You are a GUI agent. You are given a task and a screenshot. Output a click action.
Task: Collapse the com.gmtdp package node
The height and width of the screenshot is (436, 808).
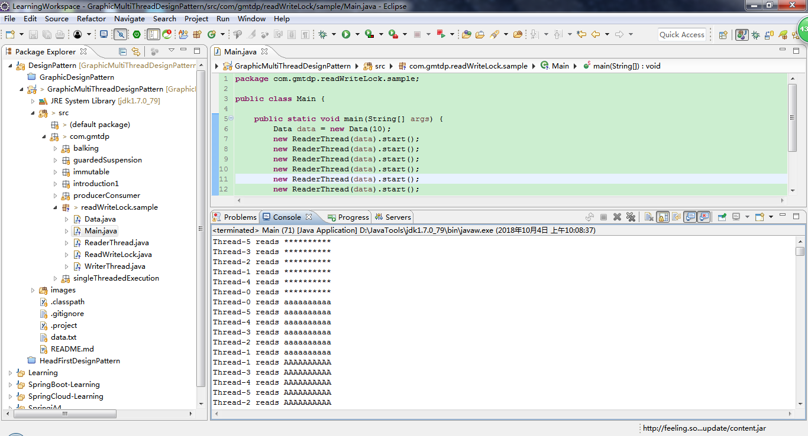[44, 136]
